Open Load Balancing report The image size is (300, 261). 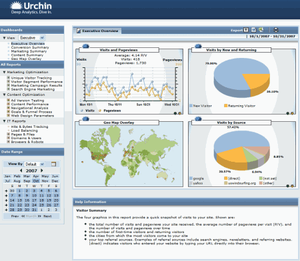[x=25, y=130]
